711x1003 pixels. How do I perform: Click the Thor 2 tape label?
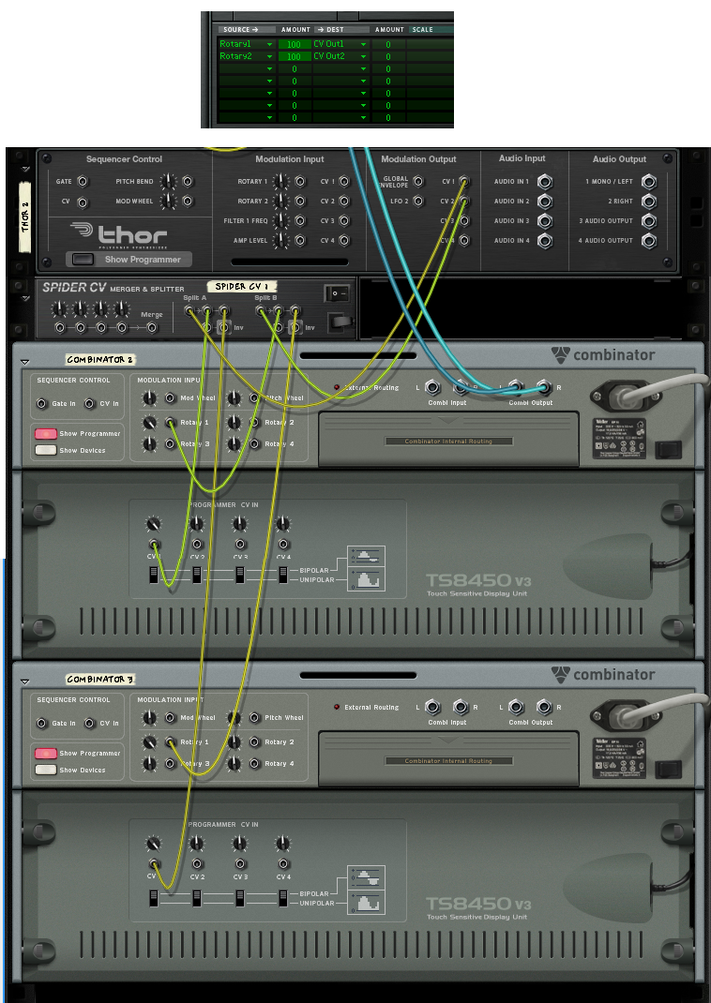25,217
